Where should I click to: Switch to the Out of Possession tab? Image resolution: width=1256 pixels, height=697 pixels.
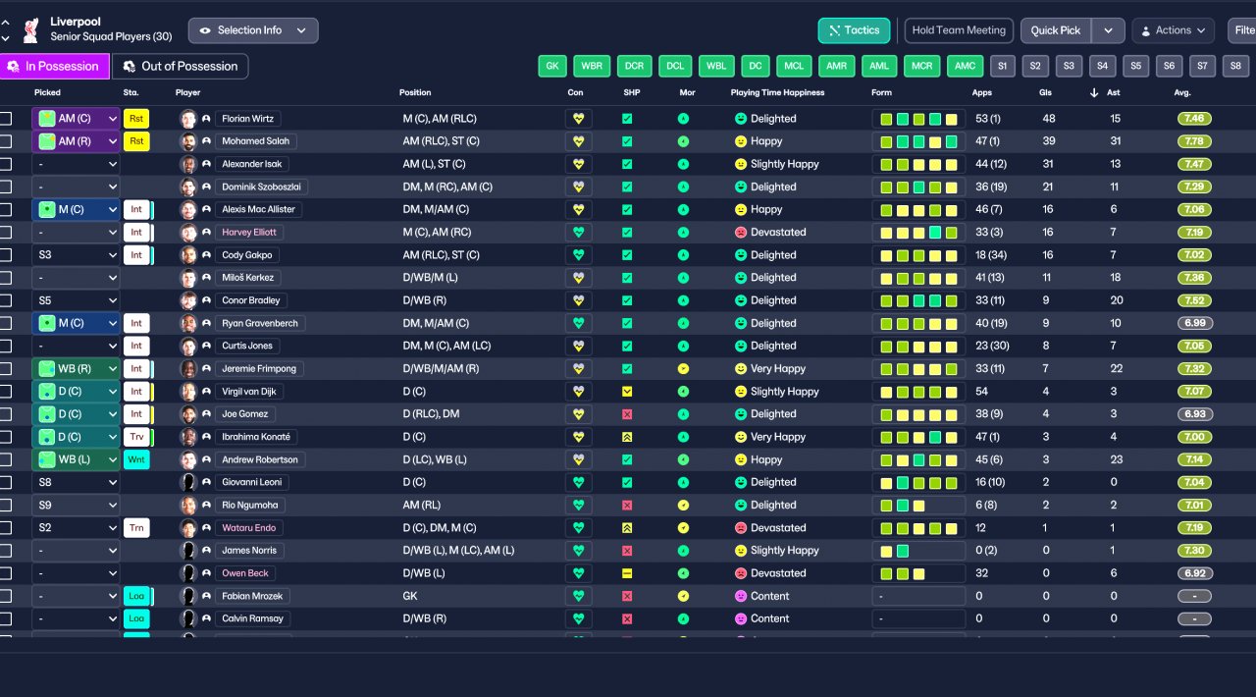point(181,66)
